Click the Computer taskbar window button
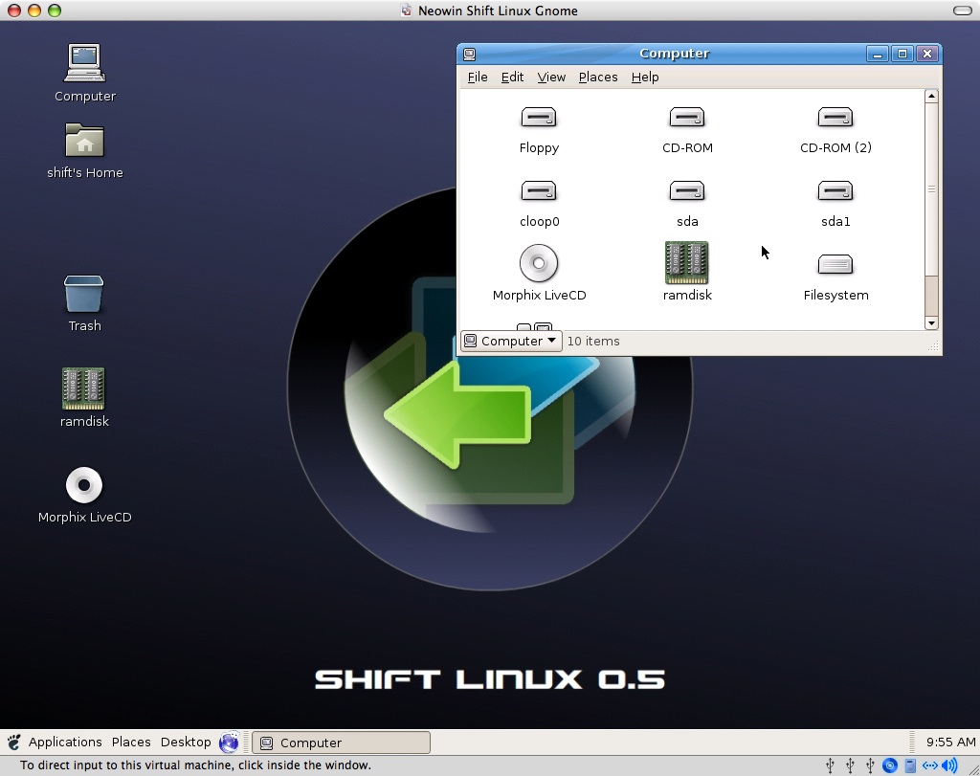980x776 pixels. 341,743
